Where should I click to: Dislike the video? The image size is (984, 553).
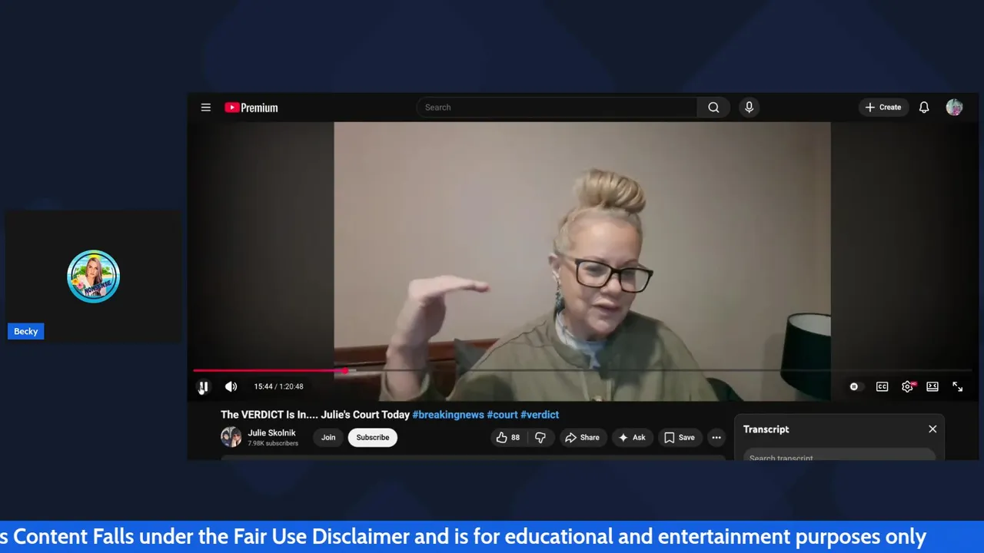tap(540, 437)
